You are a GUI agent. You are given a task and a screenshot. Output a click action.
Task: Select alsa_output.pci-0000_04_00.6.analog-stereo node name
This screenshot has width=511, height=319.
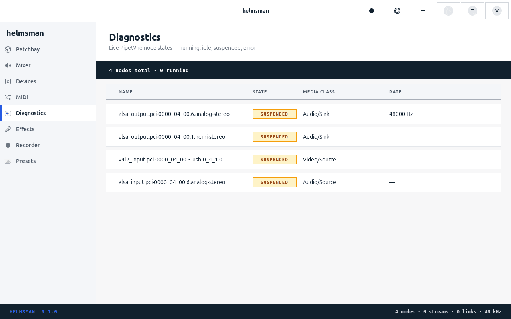point(174,114)
